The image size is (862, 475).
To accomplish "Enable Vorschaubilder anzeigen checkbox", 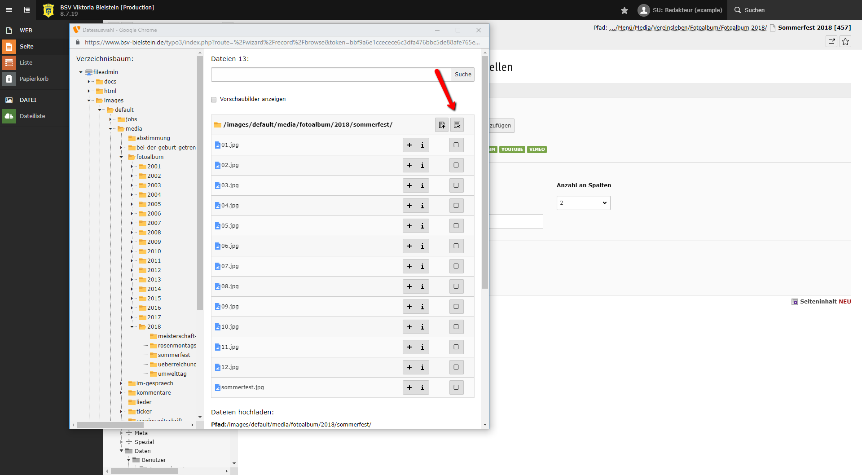I will (x=214, y=100).
